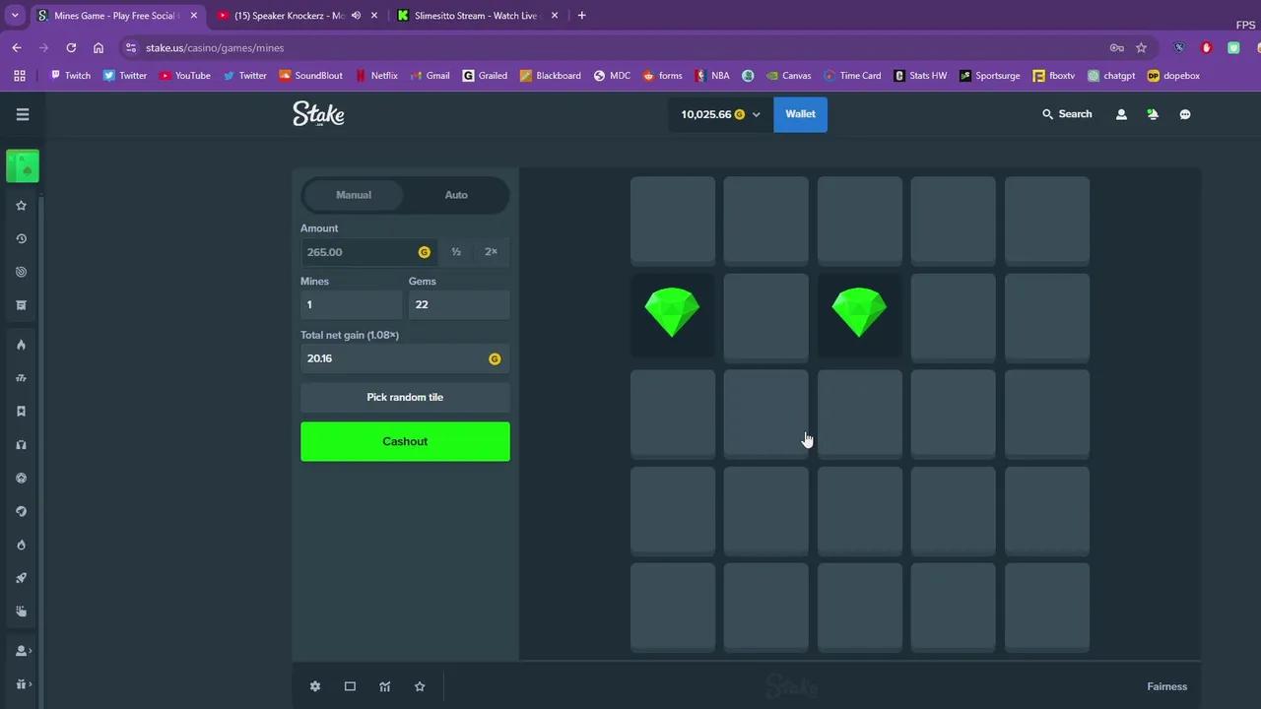This screenshot has width=1261, height=709.
Task: Open the Wallet
Action: point(800,114)
